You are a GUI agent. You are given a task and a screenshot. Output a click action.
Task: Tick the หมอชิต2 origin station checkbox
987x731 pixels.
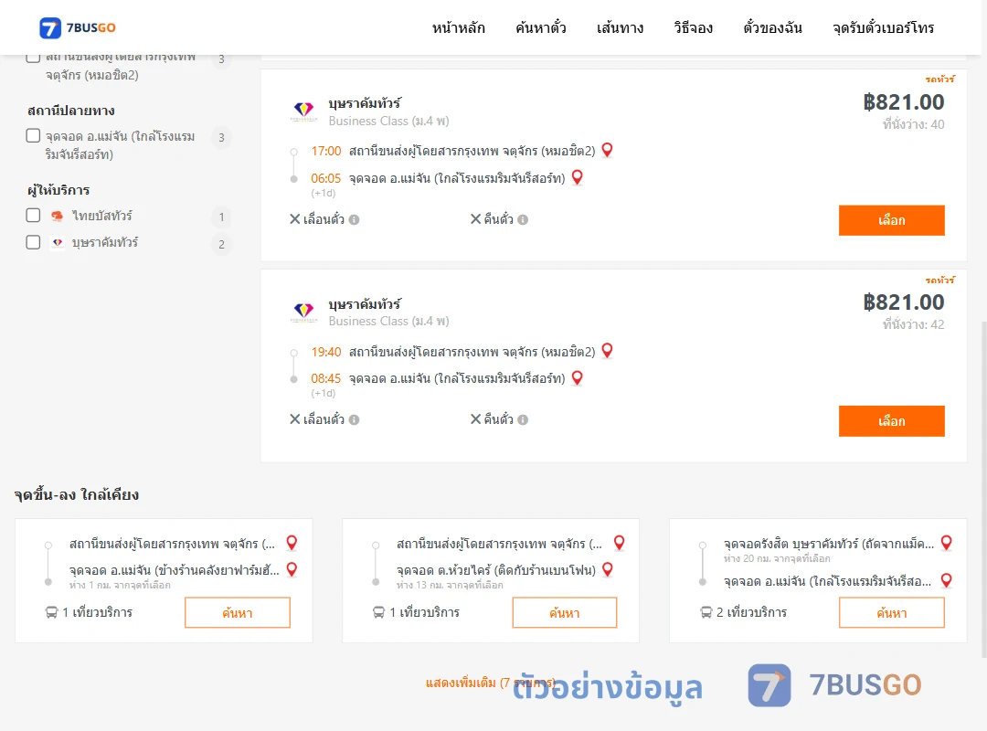point(34,57)
